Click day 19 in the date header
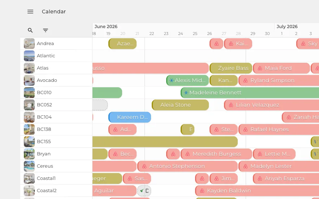319x199 pixels. click(x=108, y=34)
